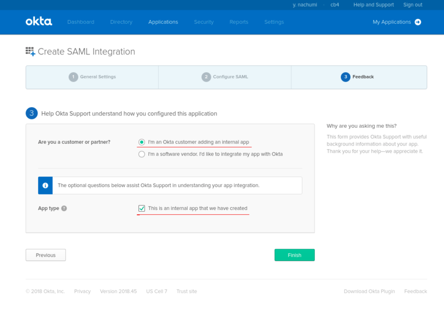444x326 pixels.
Task: Click the Finish button
Action: tap(295, 255)
